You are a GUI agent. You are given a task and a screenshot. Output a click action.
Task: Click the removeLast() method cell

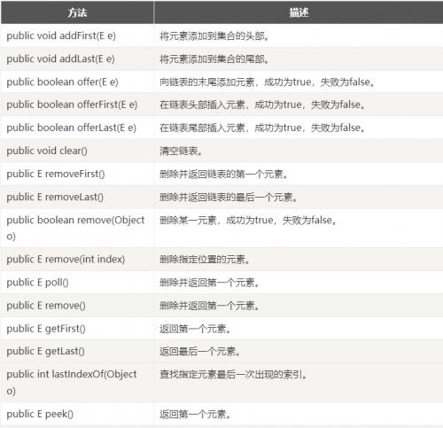tap(77, 197)
